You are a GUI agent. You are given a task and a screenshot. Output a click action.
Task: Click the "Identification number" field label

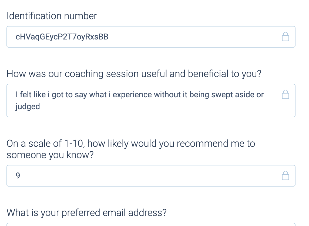(x=52, y=16)
